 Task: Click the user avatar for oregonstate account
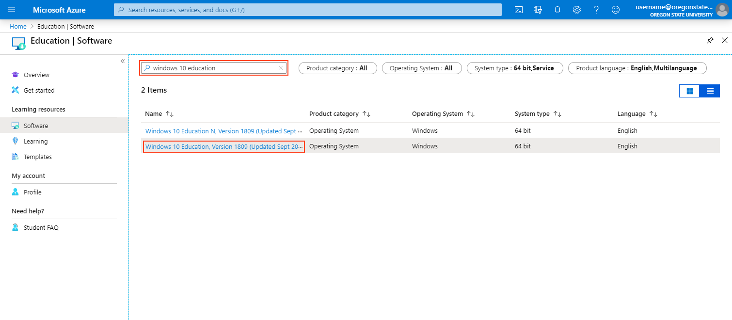pyautogui.click(x=722, y=10)
